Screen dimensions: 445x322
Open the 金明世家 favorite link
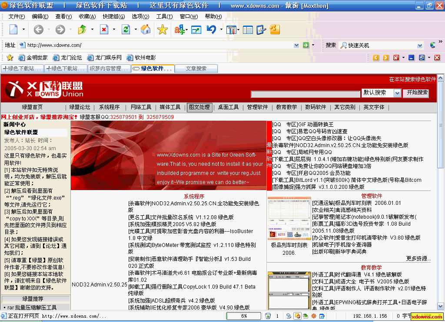(33, 58)
